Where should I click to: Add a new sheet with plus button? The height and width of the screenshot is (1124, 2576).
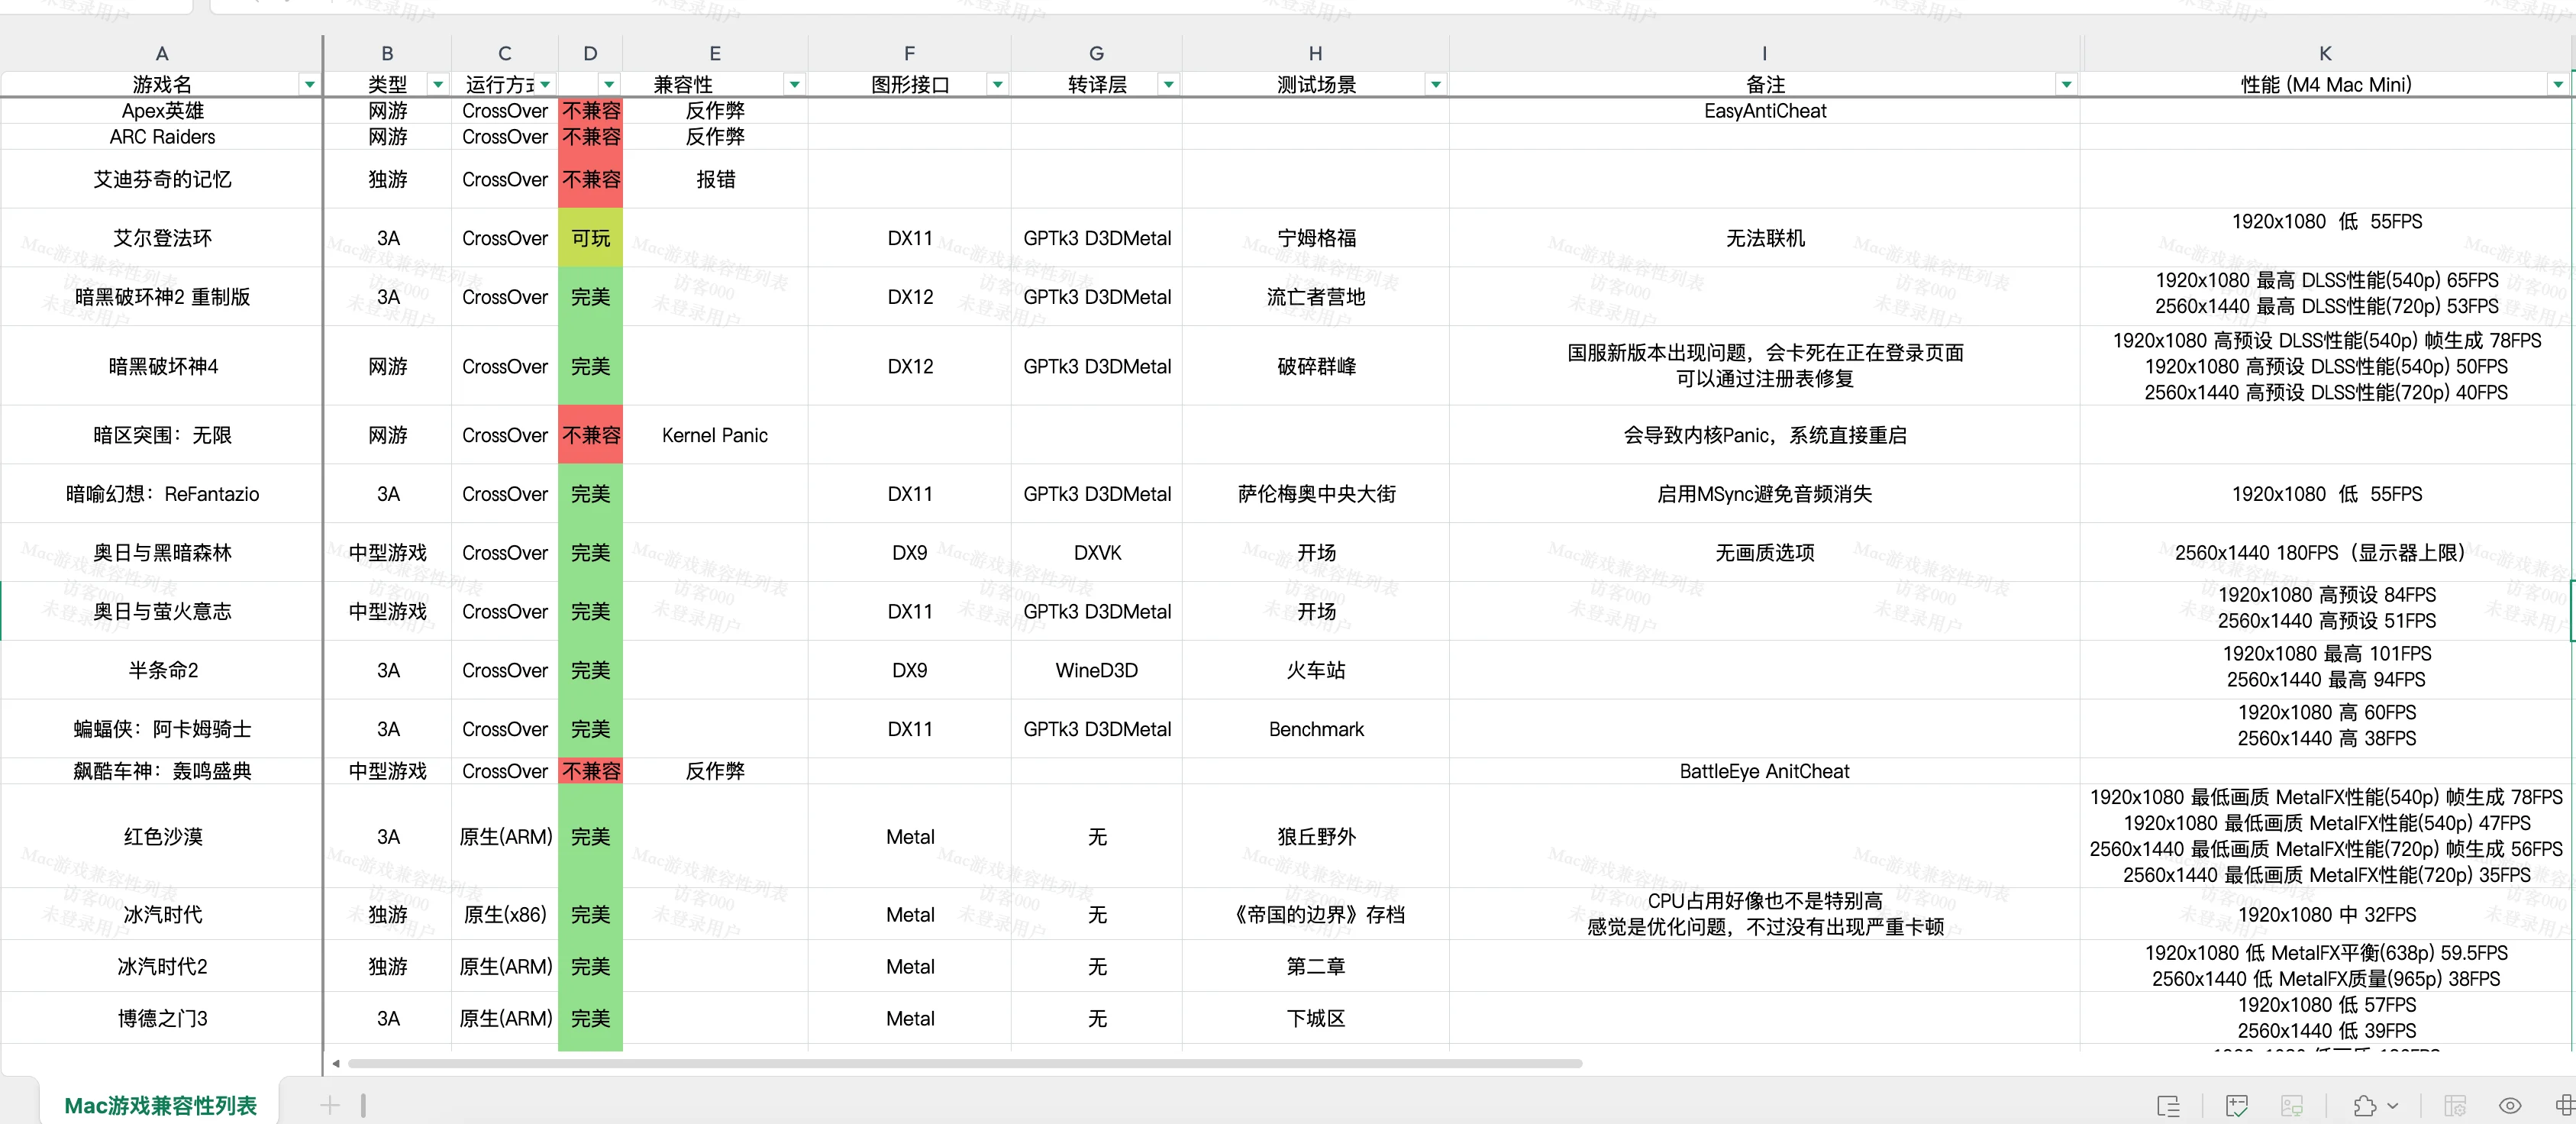click(329, 1105)
